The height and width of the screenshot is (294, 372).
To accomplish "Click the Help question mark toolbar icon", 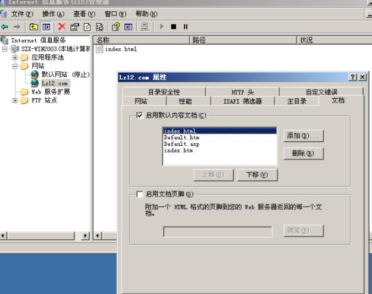I will point(116,27).
